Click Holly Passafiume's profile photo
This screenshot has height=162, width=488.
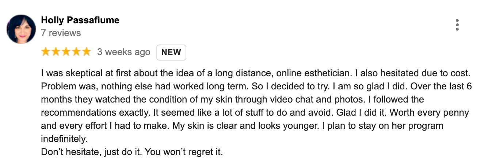pyautogui.click(x=21, y=29)
